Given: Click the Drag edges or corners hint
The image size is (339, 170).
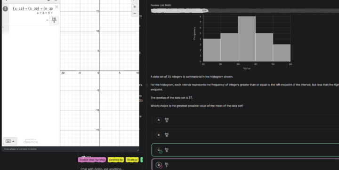Looking at the screenshot, I should pyautogui.click(x=20, y=149).
